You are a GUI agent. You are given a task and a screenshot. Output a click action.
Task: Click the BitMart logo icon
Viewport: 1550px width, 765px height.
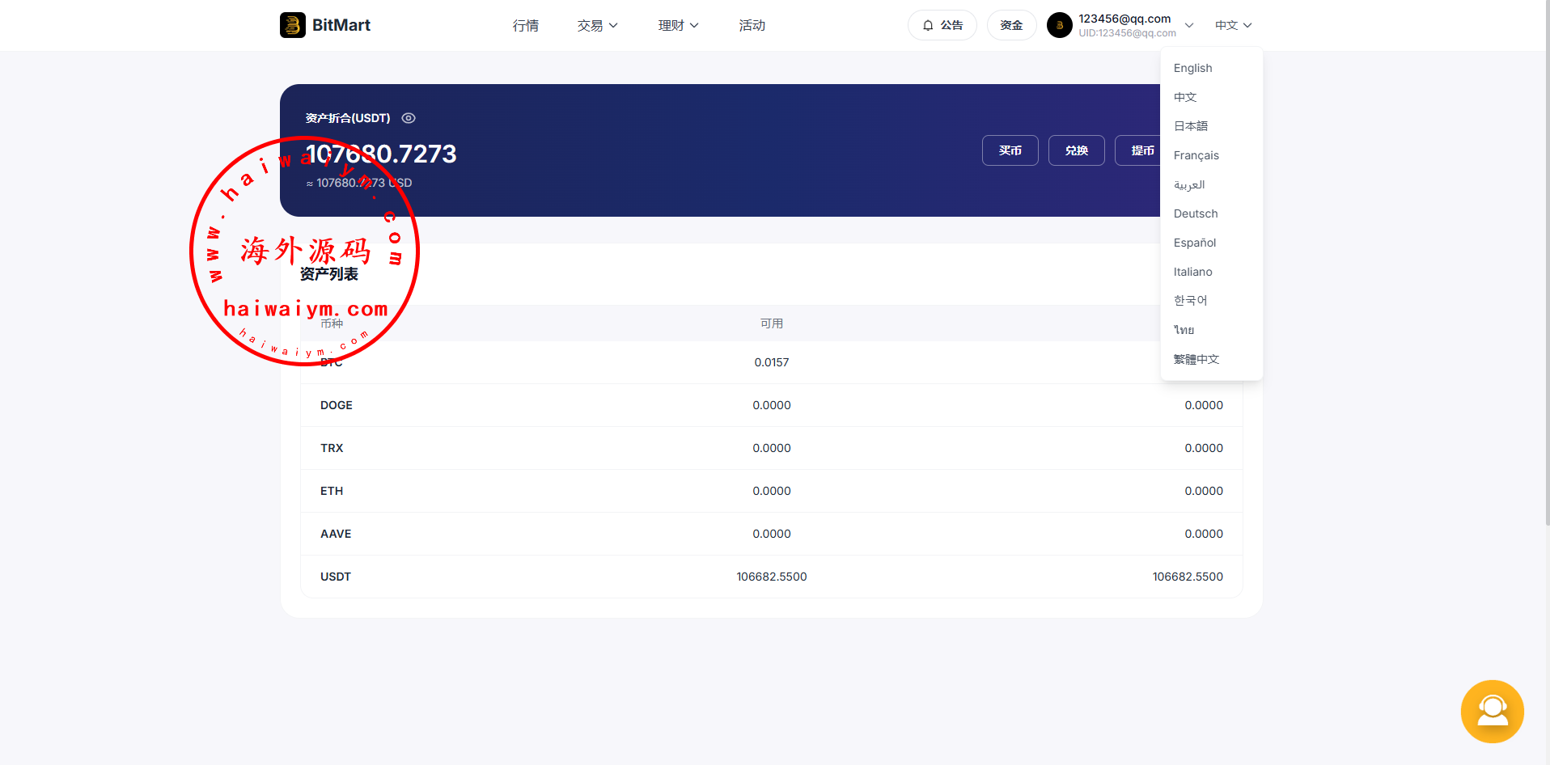(x=293, y=25)
